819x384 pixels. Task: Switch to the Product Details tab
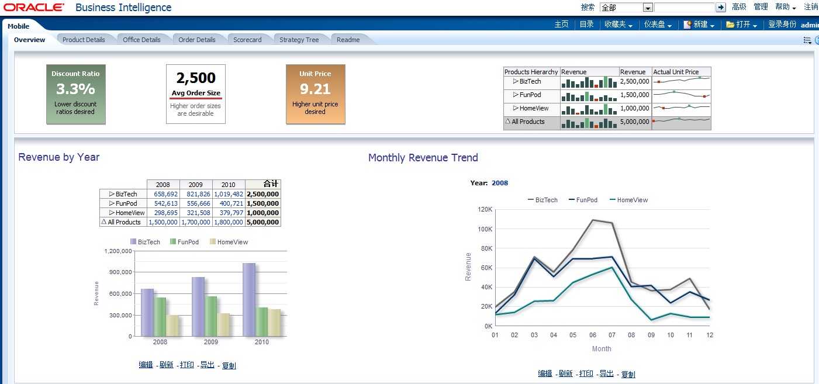click(84, 40)
